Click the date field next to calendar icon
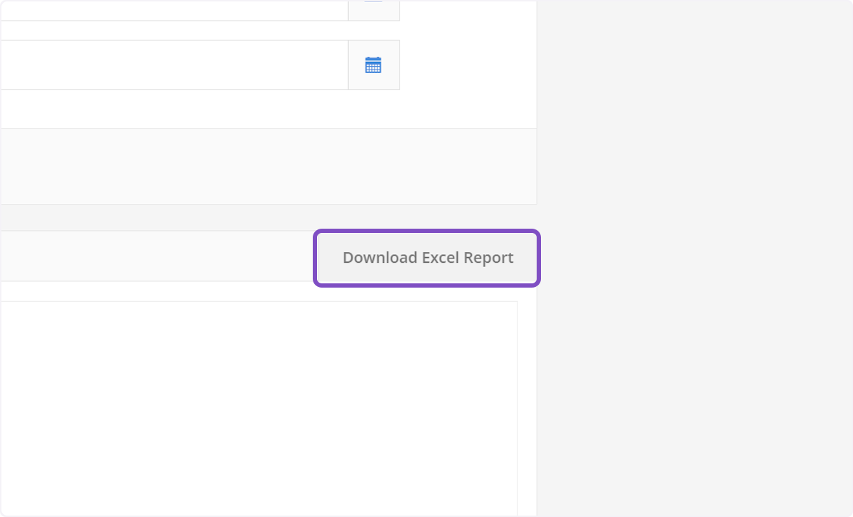 pos(174,65)
